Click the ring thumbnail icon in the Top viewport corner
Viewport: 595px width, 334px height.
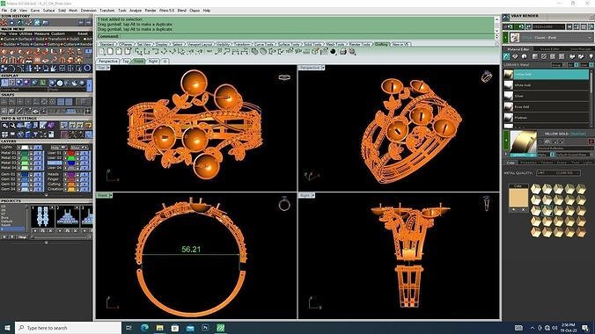pos(284,77)
